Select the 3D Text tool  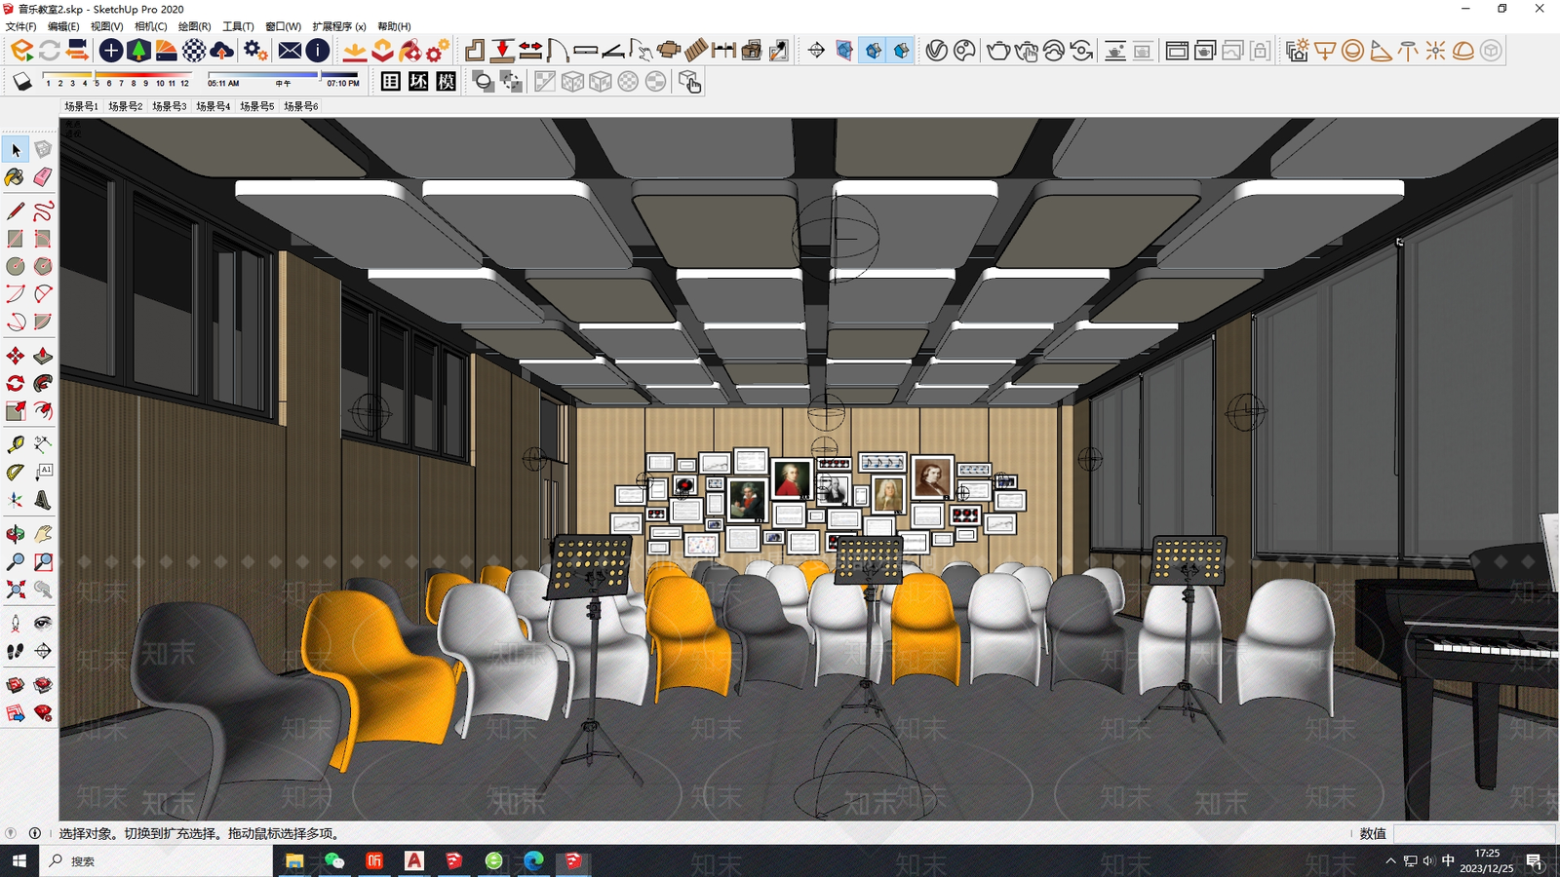[x=43, y=501]
